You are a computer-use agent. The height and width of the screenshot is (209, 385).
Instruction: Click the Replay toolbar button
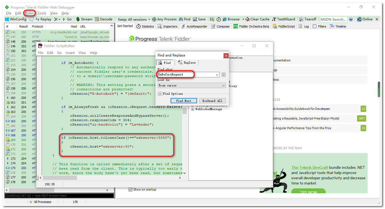click(43, 19)
